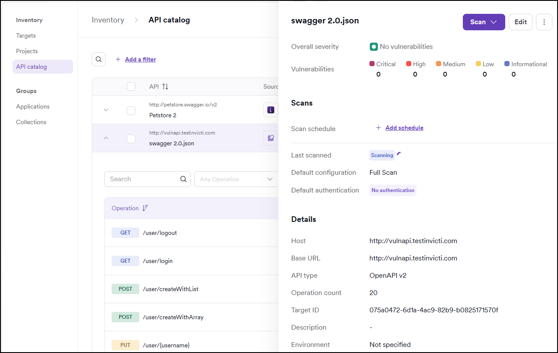Click the Swagger source icon on the Petstore 2 row
Image resolution: width=558 pixels, height=353 pixels.
point(270,110)
